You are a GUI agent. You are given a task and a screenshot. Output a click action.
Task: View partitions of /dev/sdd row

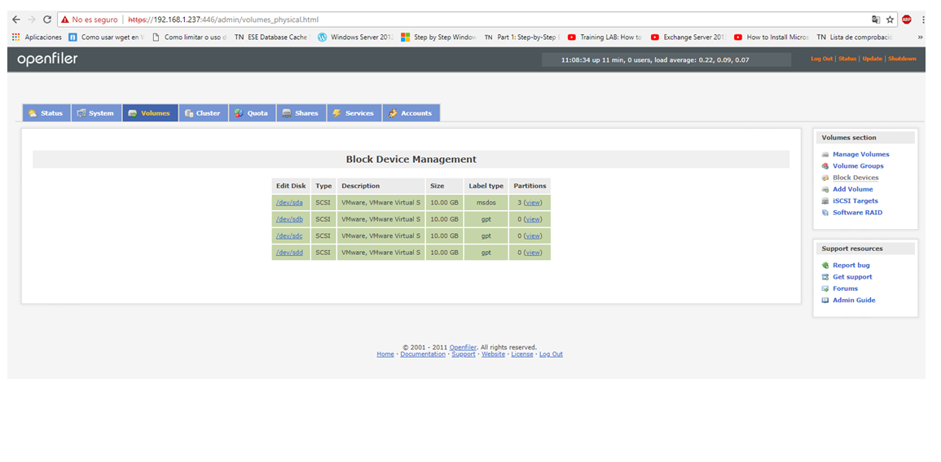coord(533,252)
